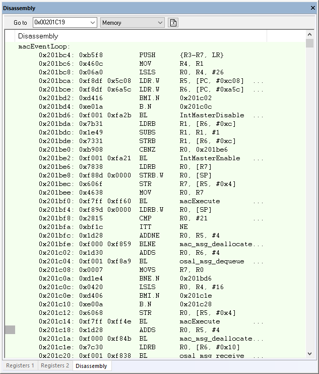
Task: Select the Disassembly tab at the bottom
Action: (92, 366)
